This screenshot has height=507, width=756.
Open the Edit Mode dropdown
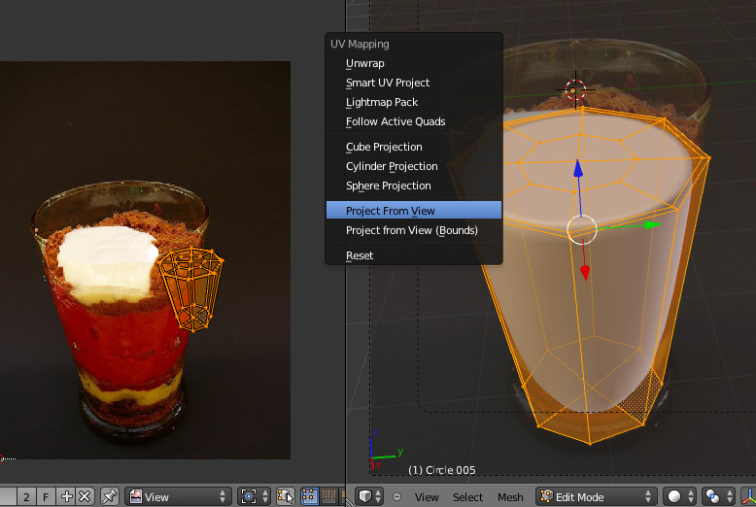(x=596, y=496)
